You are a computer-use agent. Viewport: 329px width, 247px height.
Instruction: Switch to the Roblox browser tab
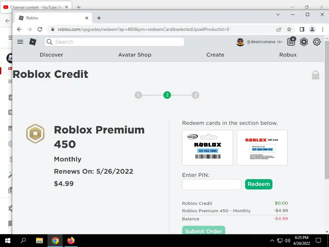click(53, 18)
